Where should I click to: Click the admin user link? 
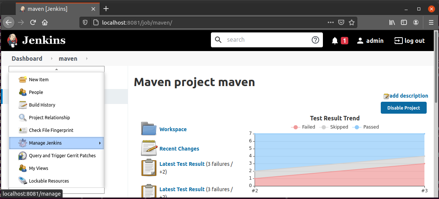tap(375, 41)
